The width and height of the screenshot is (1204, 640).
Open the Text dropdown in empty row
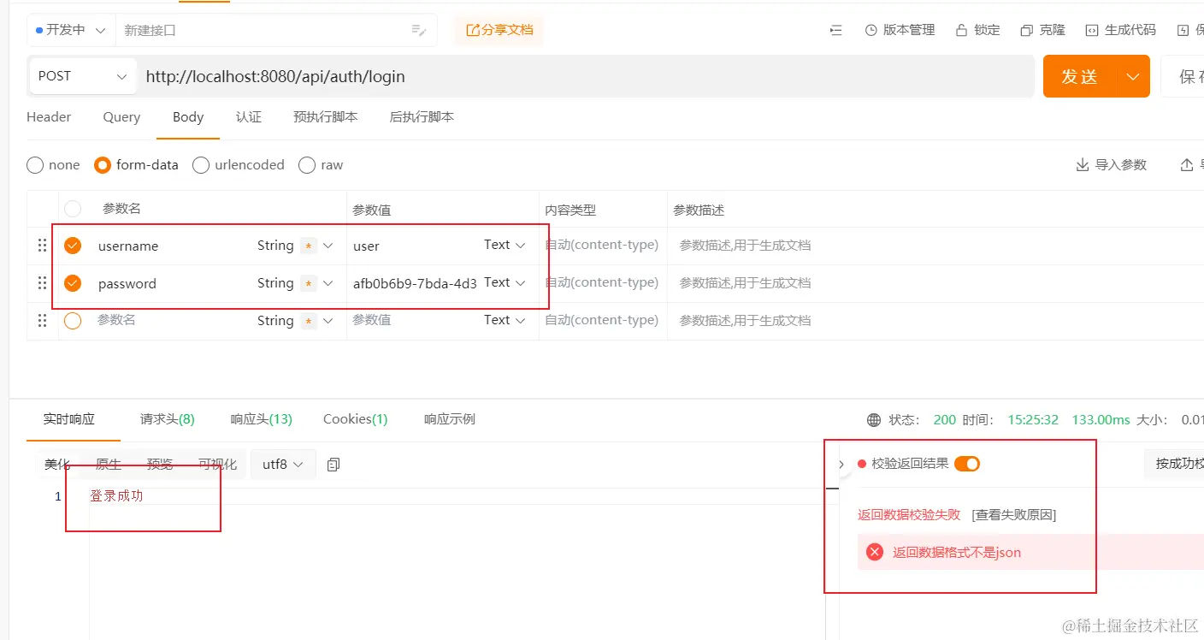(505, 320)
